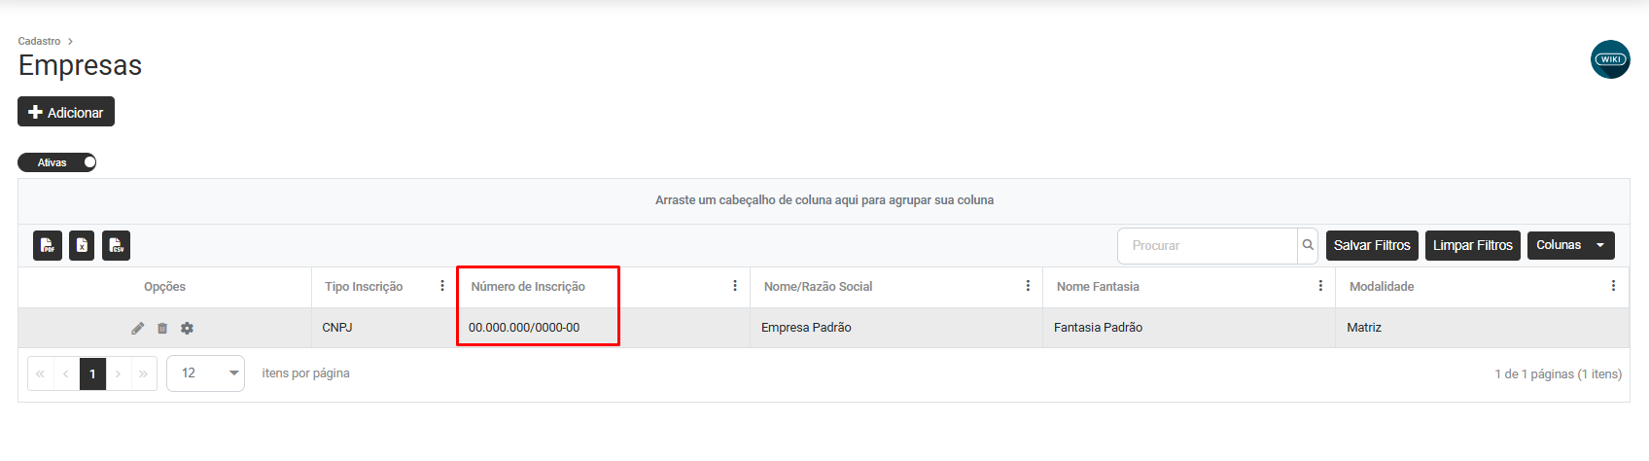Open the Tipo Inscrição column menu
Screen dimensions: 1649x461
click(442, 286)
